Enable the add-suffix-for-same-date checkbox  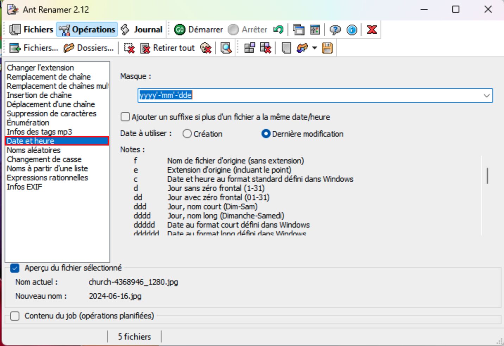(125, 117)
